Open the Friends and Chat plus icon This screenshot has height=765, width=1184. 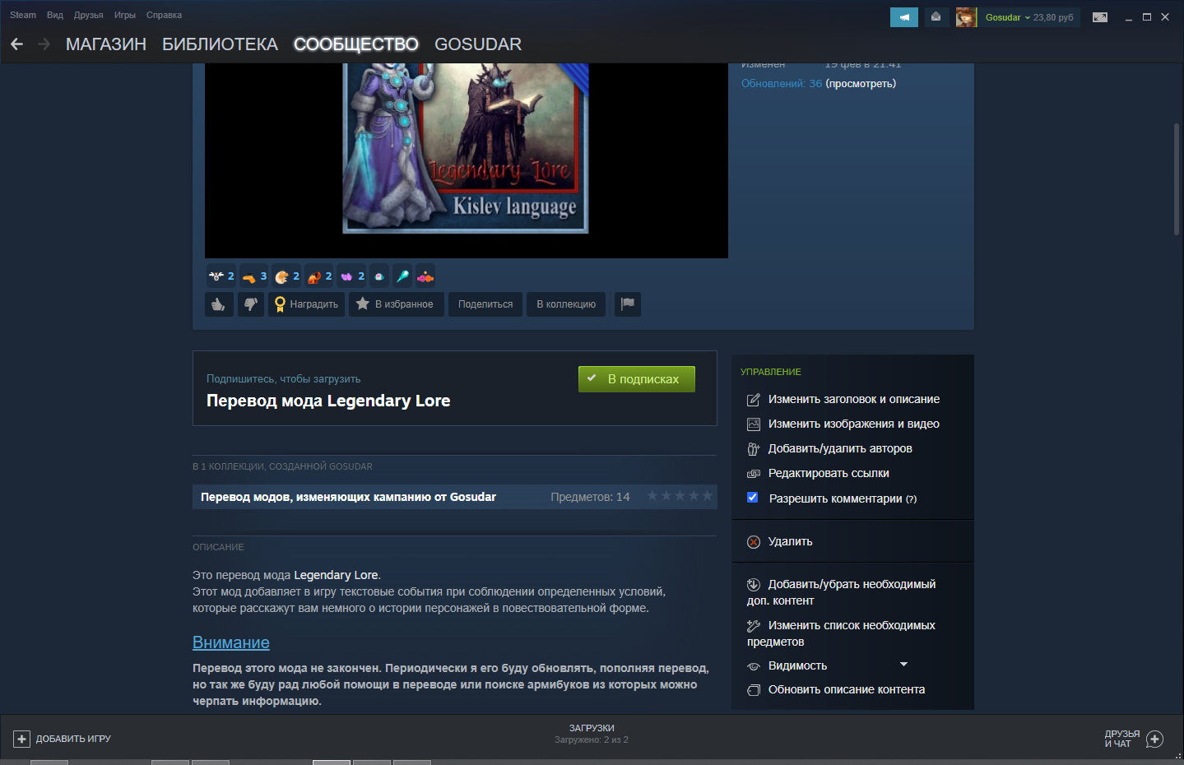click(1154, 739)
